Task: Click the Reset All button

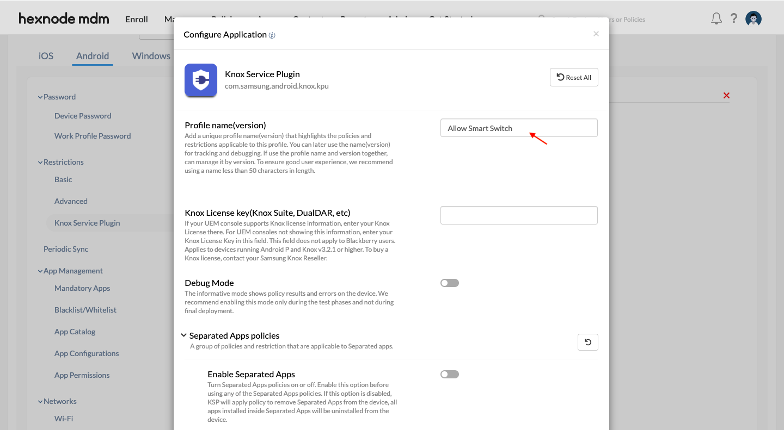Action: tap(574, 77)
